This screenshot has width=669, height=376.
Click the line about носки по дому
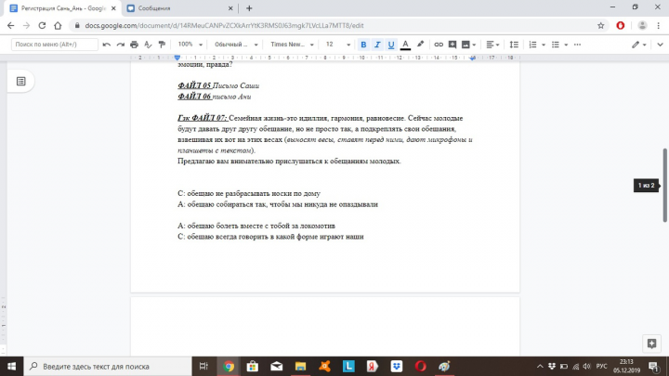249,193
